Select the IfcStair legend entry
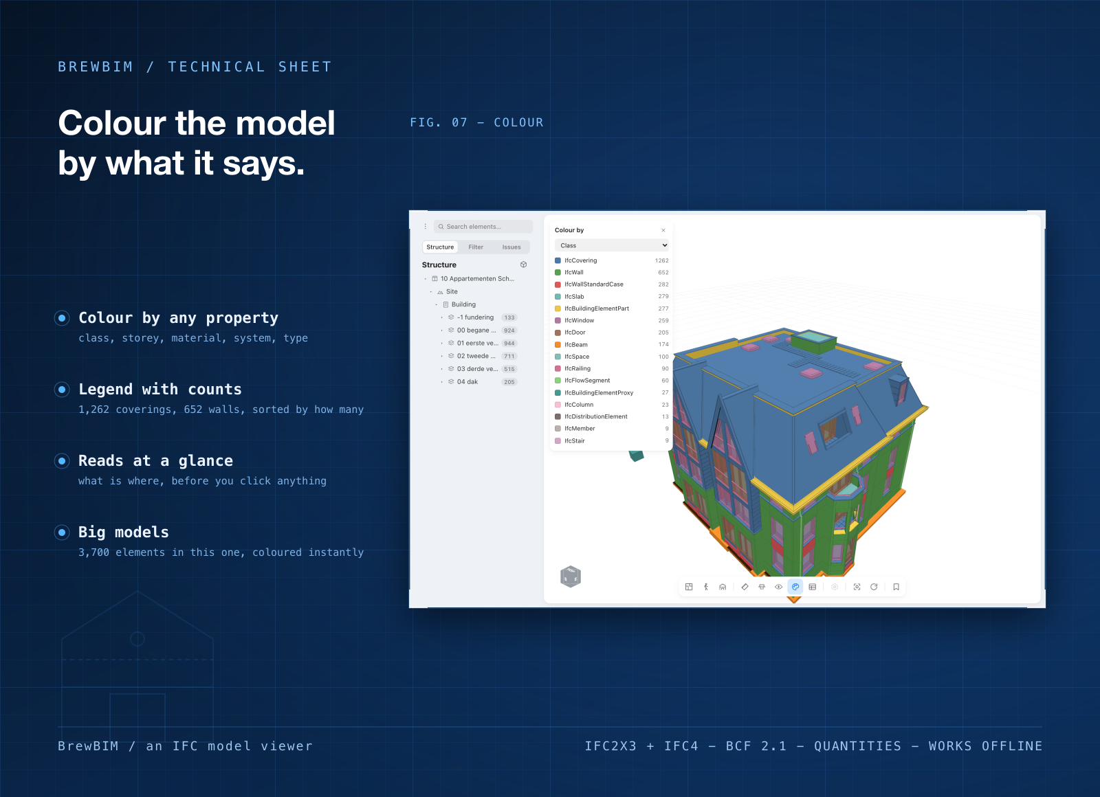The height and width of the screenshot is (797, 1100). (x=612, y=440)
